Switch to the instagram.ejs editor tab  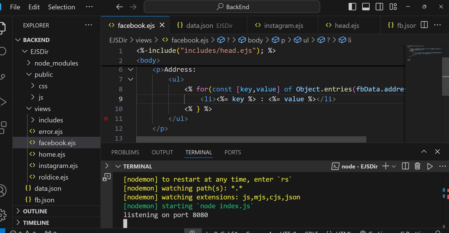(x=282, y=25)
